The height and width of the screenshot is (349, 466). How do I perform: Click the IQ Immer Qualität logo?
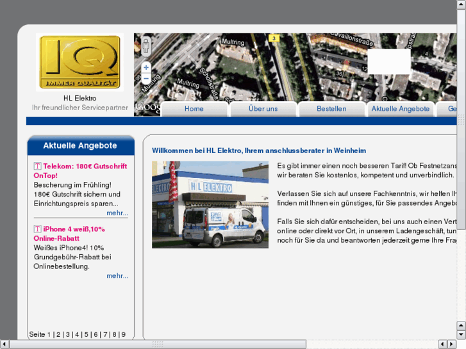pos(80,62)
